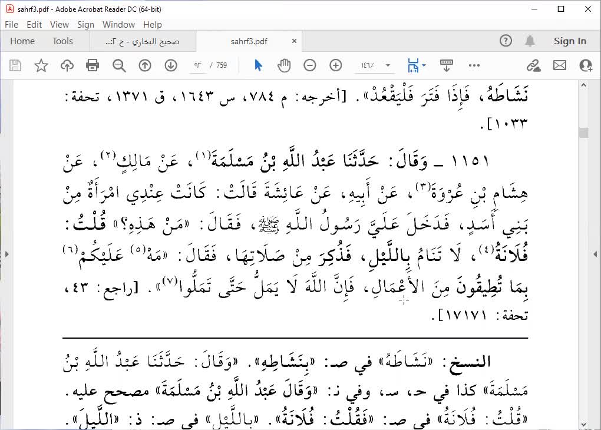Image resolution: width=601 pixels, height=430 pixels.
Task: Maximize the Acrobat Reader window
Action: pyautogui.click(x=561, y=9)
